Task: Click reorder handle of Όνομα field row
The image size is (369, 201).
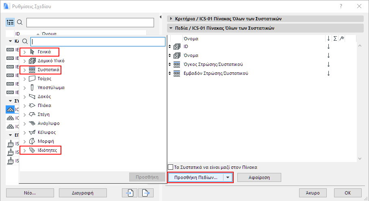Action: [x=170, y=56]
